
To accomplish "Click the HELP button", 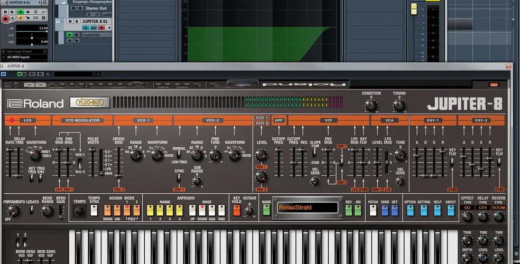I will click(x=438, y=210).
